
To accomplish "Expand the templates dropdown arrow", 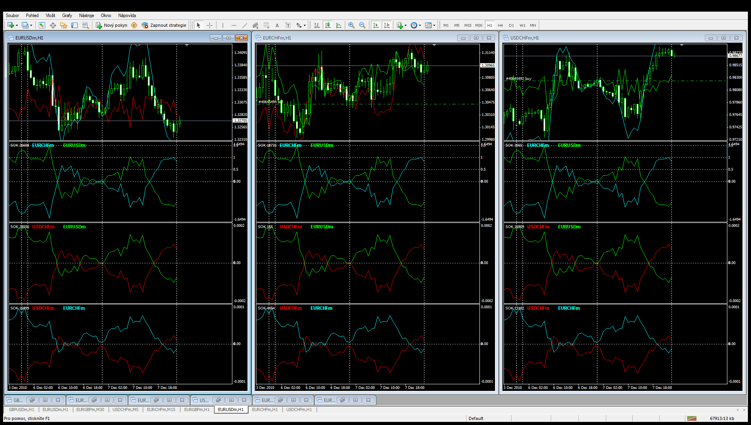I will tap(434, 26).
